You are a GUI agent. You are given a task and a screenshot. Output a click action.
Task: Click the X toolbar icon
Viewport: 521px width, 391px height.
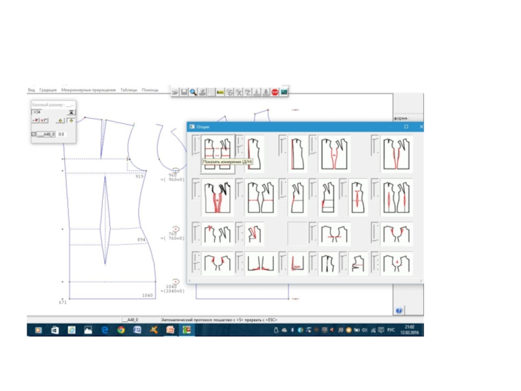(x=238, y=93)
